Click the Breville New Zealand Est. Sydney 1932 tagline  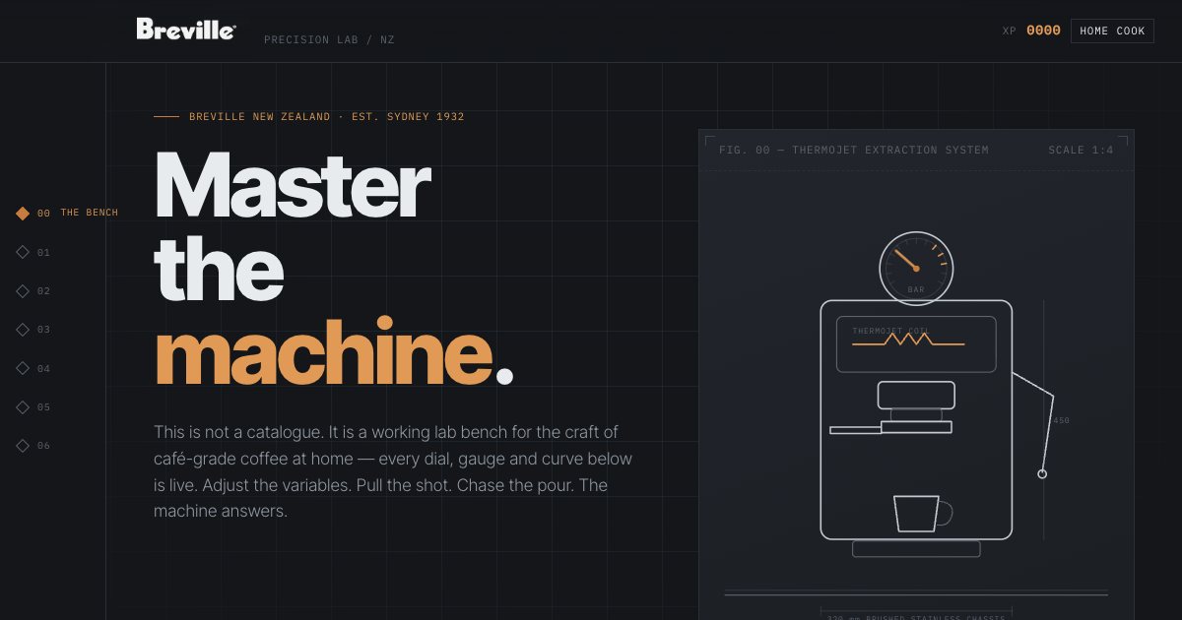click(x=327, y=117)
